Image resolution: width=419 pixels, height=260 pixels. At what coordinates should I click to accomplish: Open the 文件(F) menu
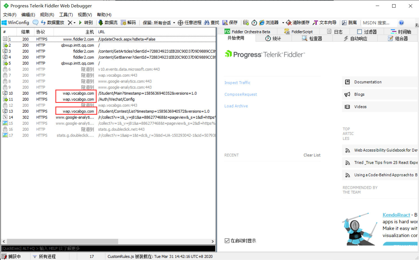(10, 15)
